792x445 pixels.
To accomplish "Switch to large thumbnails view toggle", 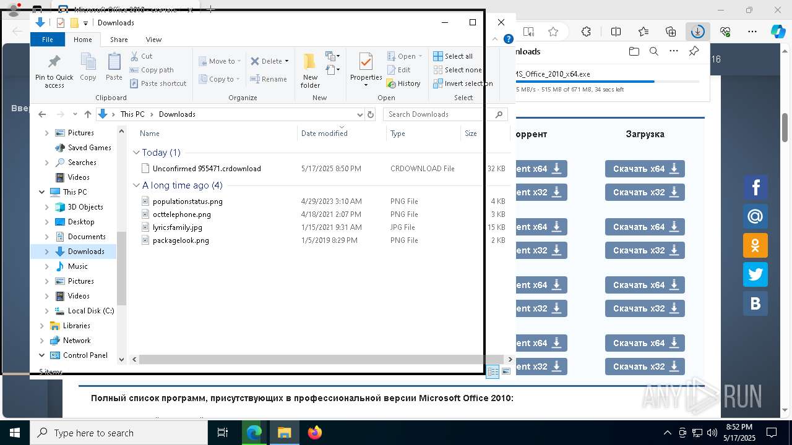I will [506, 371].
